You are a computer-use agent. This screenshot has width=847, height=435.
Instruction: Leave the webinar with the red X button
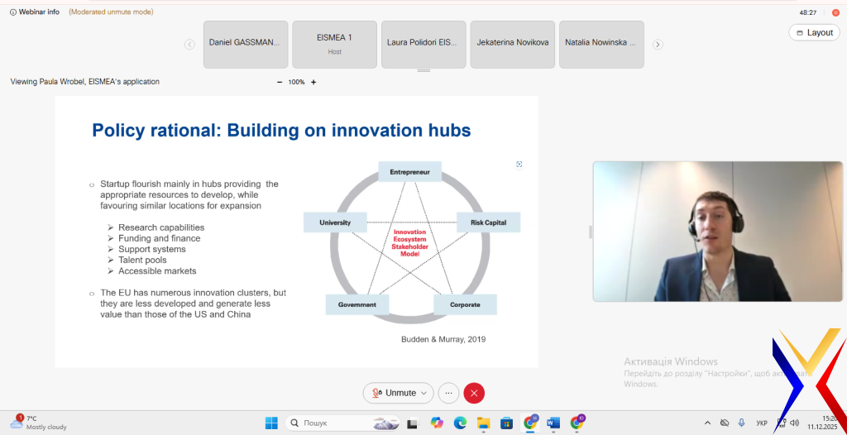tap(474, 393)
